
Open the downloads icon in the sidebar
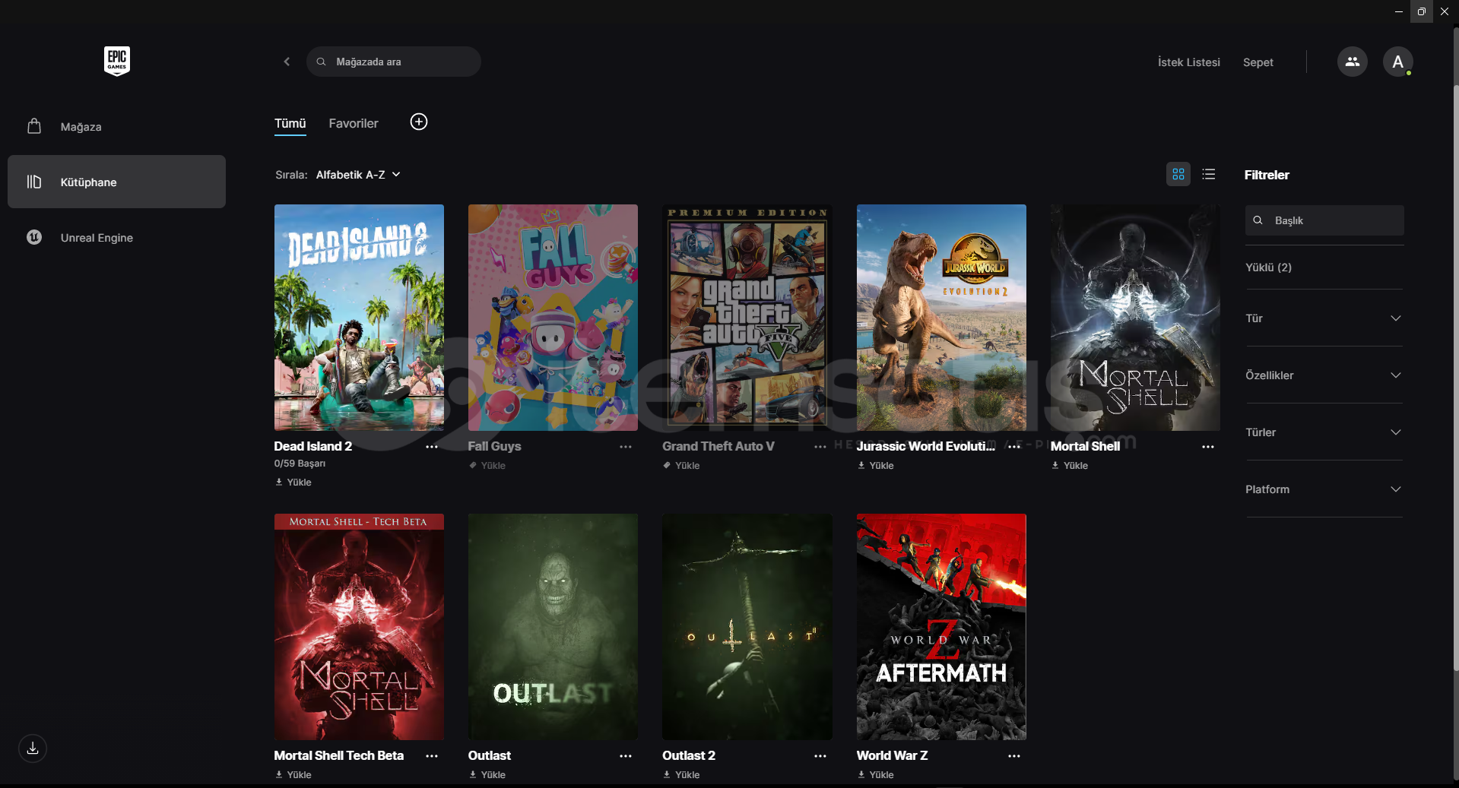[x=33, y=748]
